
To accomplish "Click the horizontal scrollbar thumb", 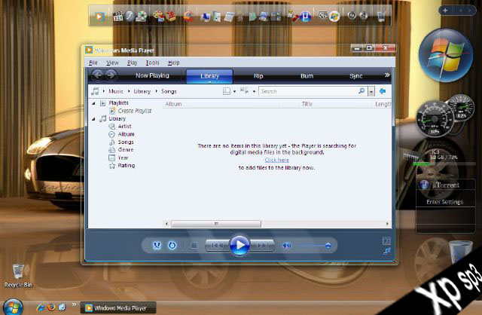I will click(x=216, y=224).
